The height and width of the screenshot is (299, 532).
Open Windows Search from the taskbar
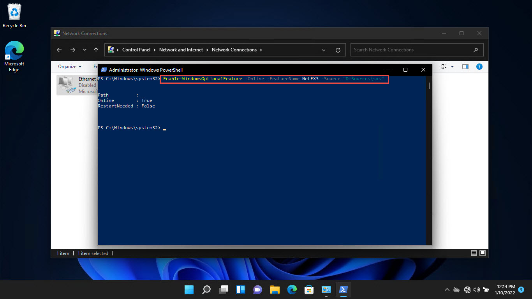point(206,290)
